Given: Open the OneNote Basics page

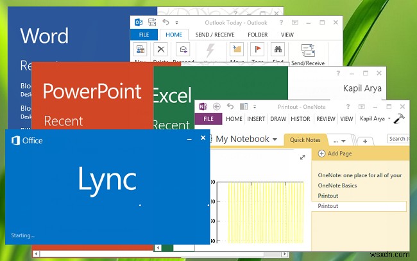Looking at the screenshot, I should coord(337,186).
